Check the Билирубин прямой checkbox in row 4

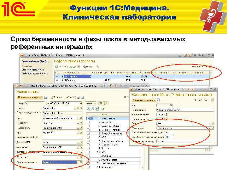click(x=88, y=130)
